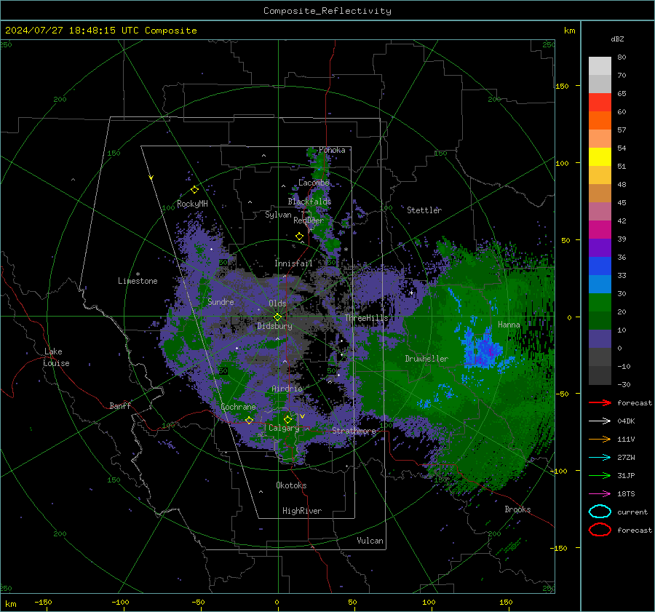Click the Cochrane label
This screenshot has width=655, height=612.
coord(238,407)
